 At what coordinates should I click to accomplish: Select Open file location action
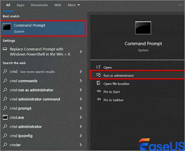tap(116, 84)
